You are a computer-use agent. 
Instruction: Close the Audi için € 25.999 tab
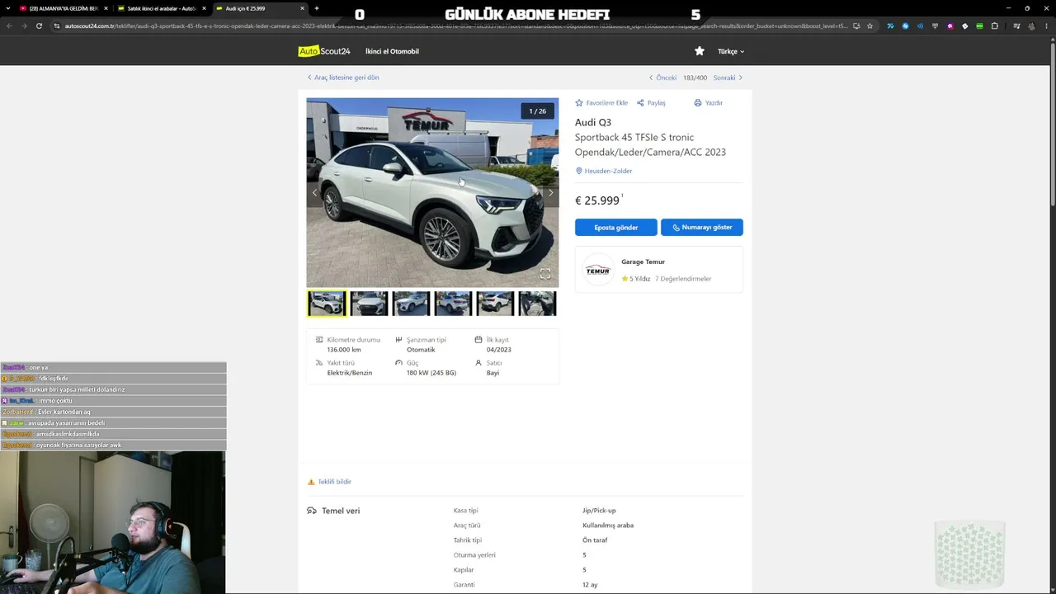302,8
